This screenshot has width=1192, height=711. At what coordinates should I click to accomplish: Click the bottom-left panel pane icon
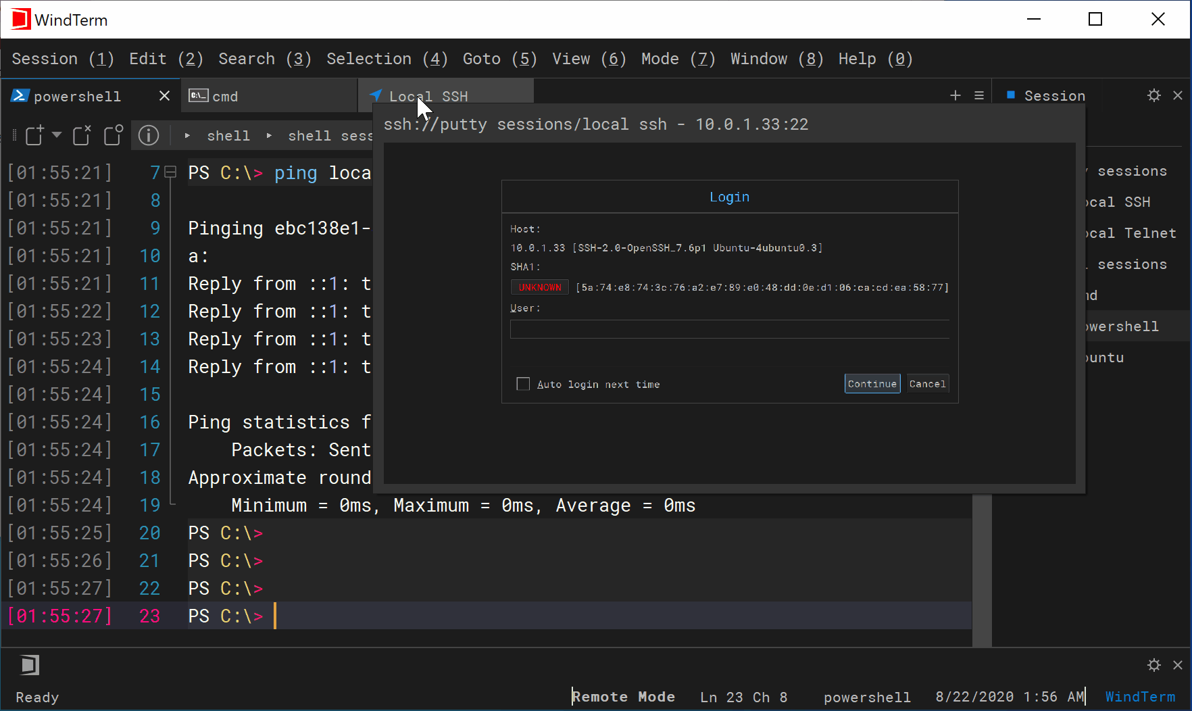pos(30,665)
